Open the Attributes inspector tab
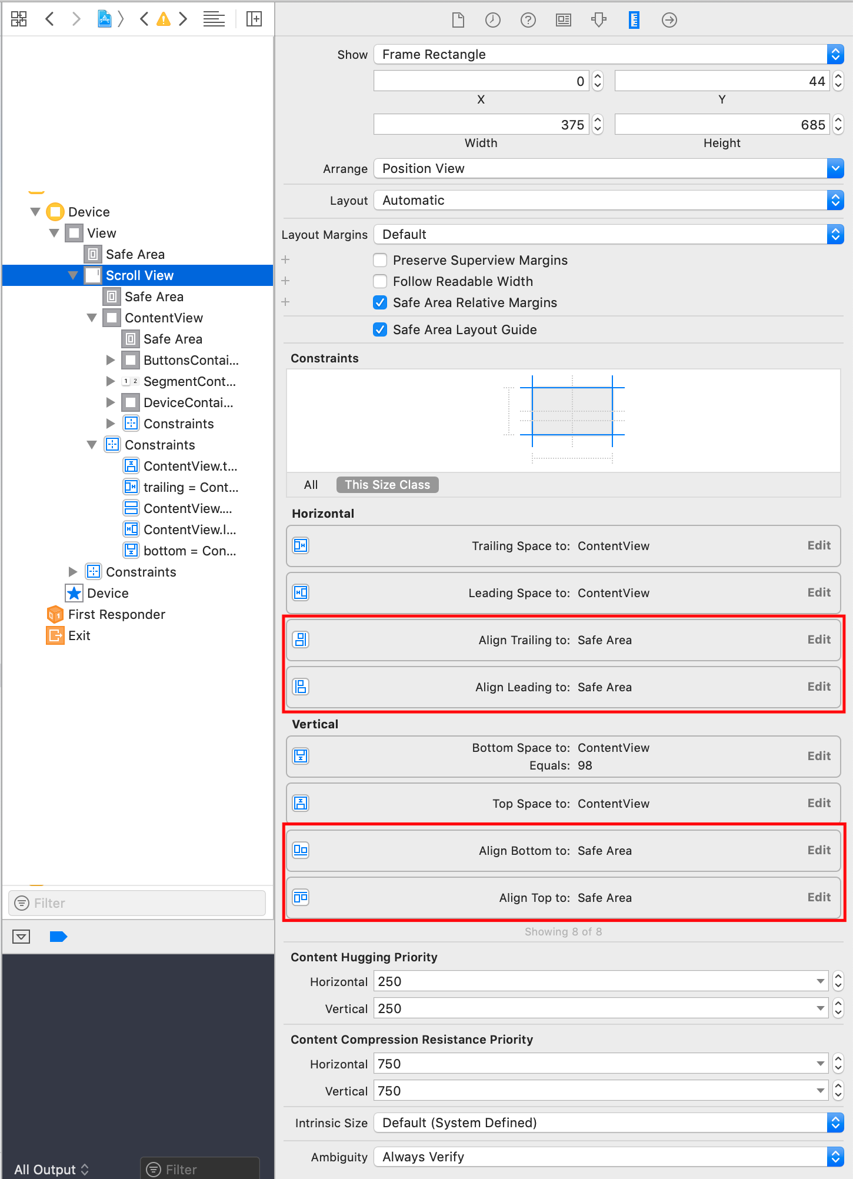 (x=599, y=20)
